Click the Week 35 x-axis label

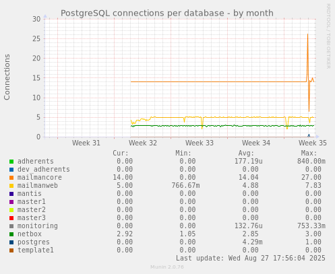pos(313,143)
